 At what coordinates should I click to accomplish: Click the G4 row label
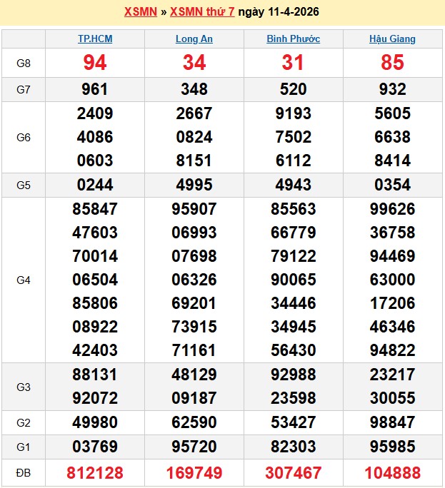[x=24, y=280]
